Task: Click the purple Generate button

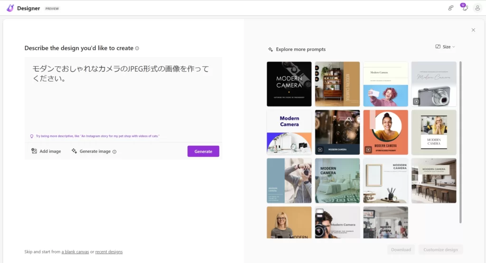Action: click(x=203, y=151)
